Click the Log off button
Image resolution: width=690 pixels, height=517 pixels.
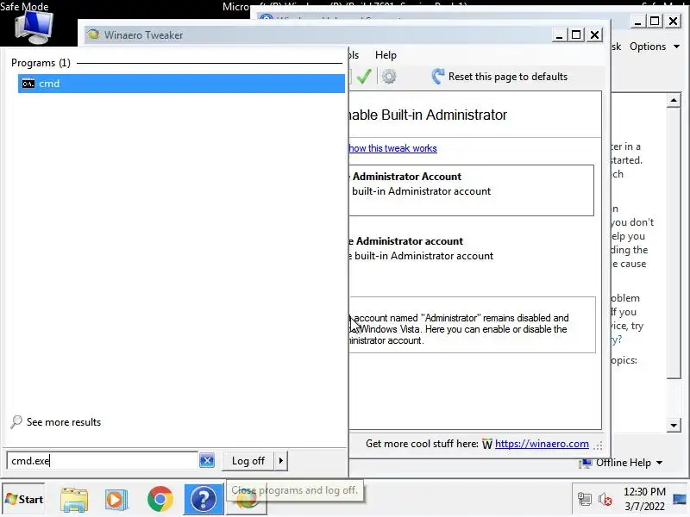tap(248, 461)
